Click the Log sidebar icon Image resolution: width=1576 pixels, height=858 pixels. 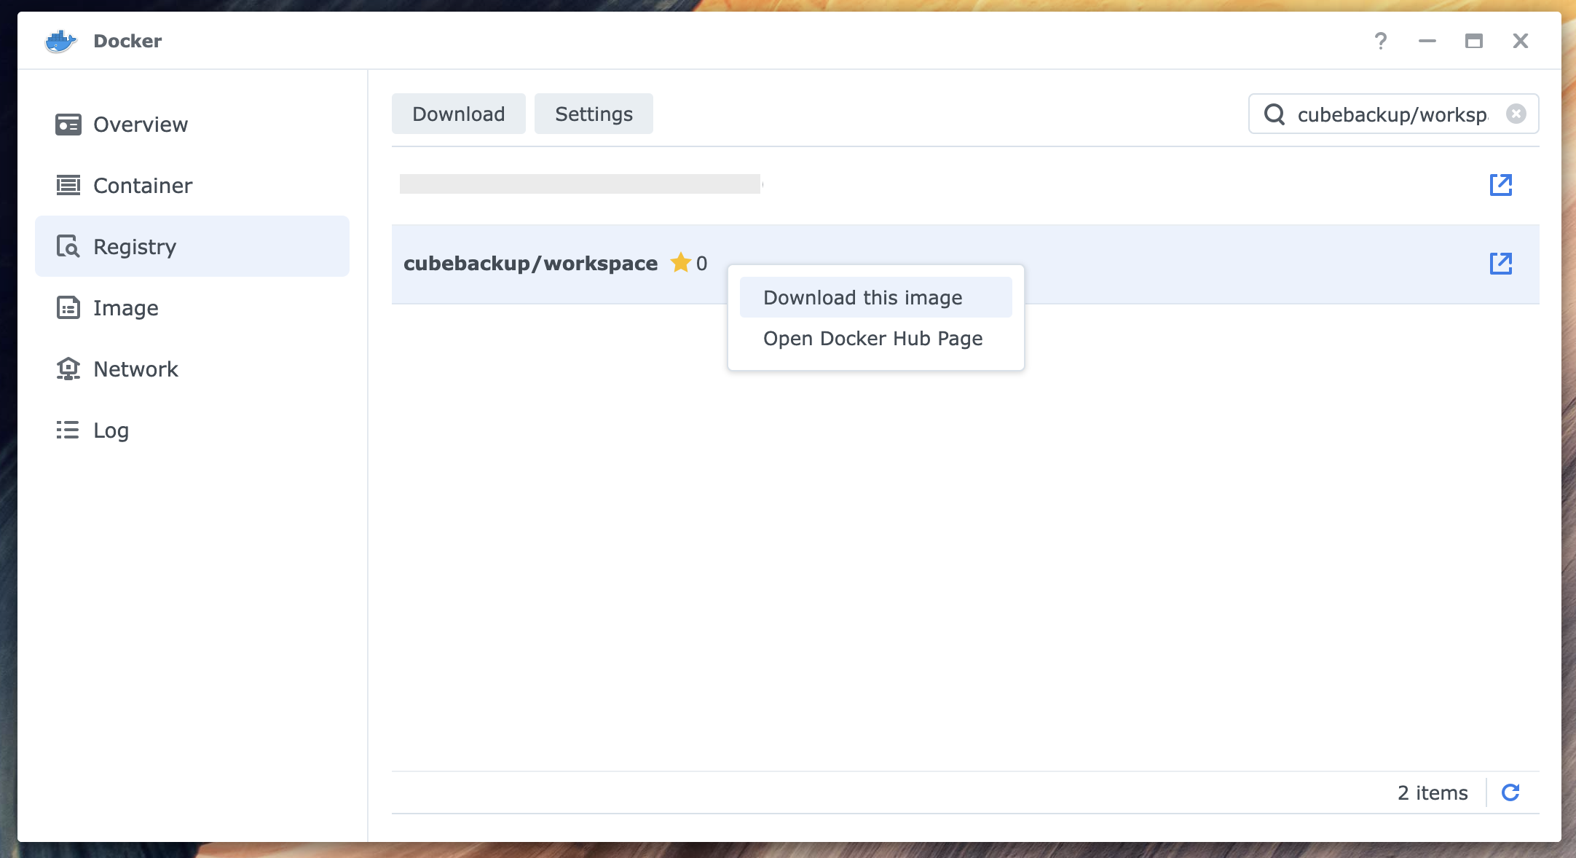[x=68, y=430]
